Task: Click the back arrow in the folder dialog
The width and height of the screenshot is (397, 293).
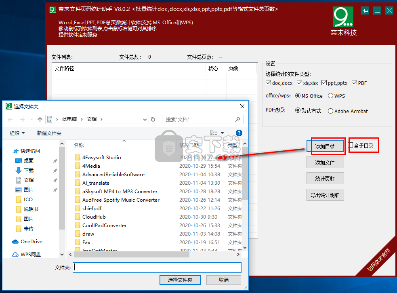Action: [x=10, y=120]
